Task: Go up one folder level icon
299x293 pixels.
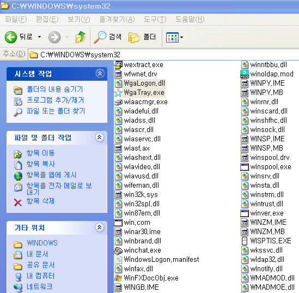Action: coord(81,37)
